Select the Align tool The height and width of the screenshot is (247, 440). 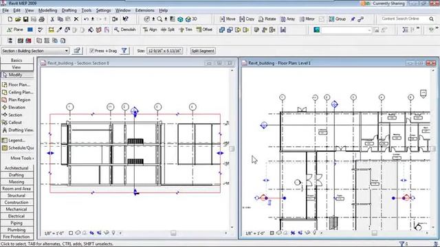[x=150, y=30]
